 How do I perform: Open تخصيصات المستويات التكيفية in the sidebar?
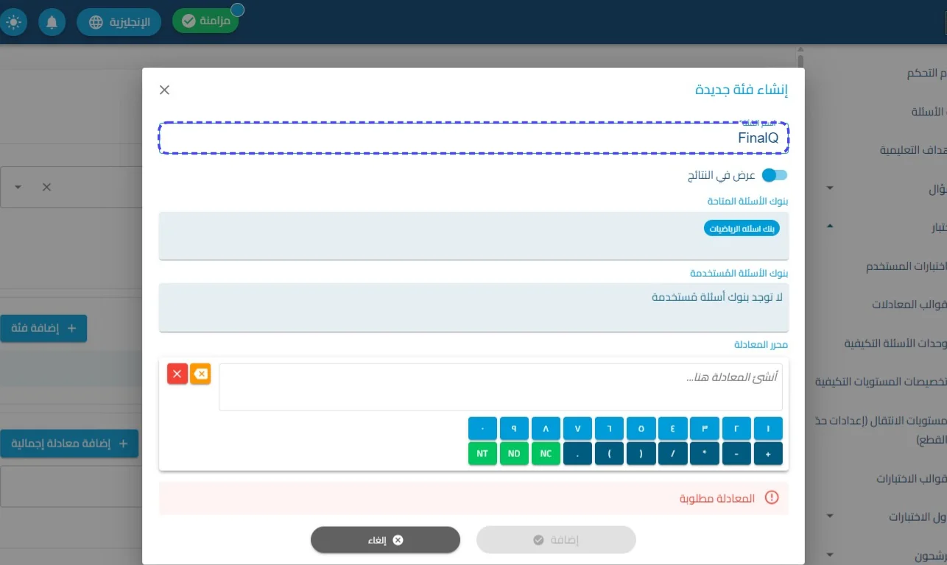881,382
